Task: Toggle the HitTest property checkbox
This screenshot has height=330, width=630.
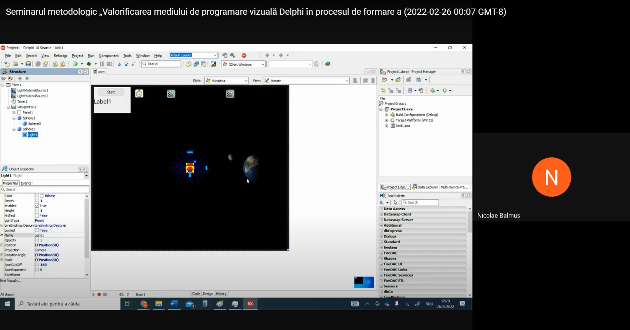Action: 37,216
